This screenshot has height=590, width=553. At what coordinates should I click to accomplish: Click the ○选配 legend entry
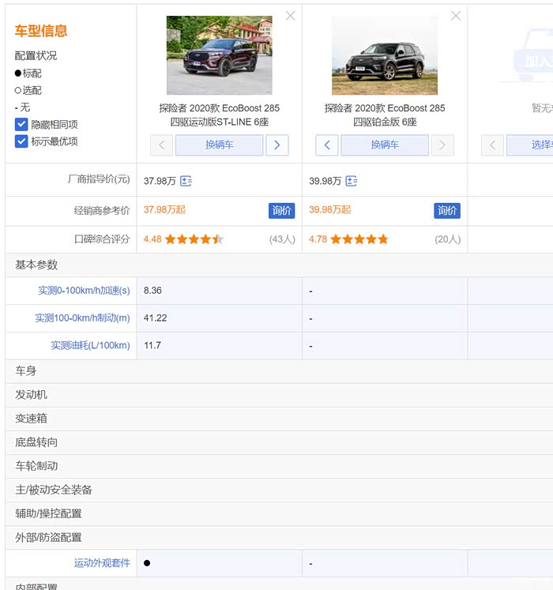pyautogui.click(x=28, y=90)
